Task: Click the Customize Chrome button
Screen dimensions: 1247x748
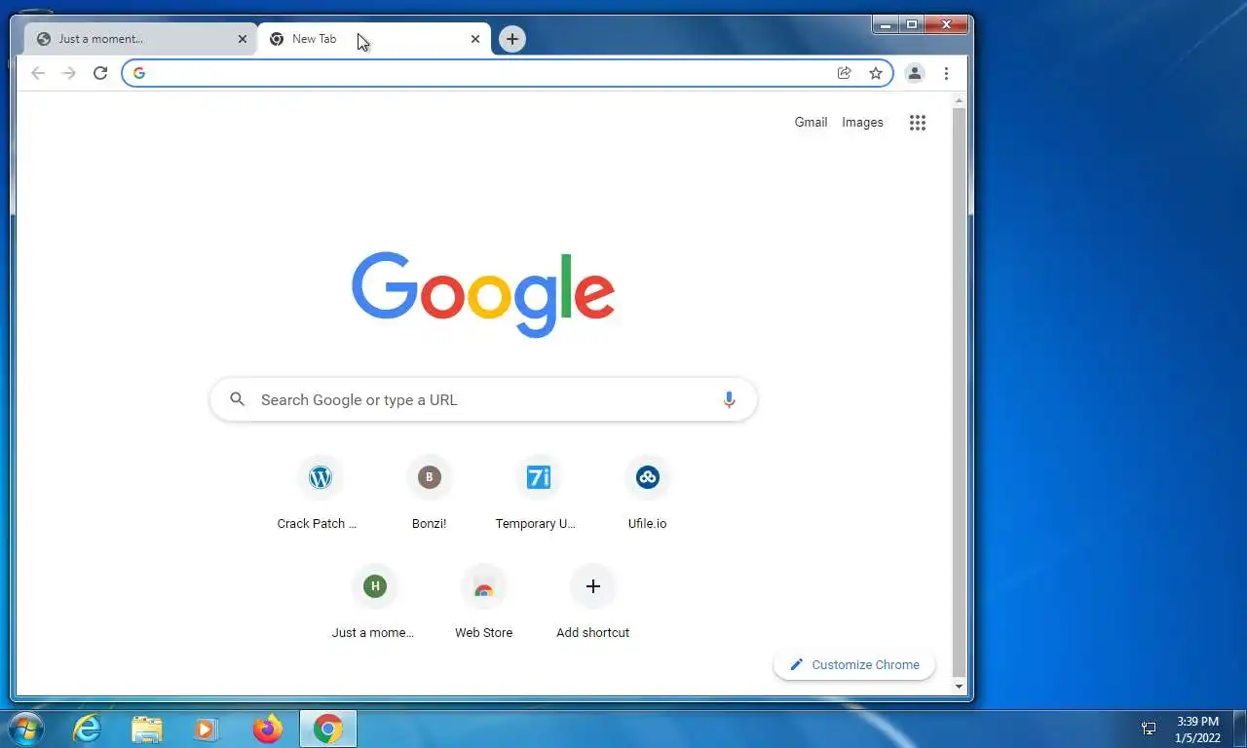Action: coord(854,664)
